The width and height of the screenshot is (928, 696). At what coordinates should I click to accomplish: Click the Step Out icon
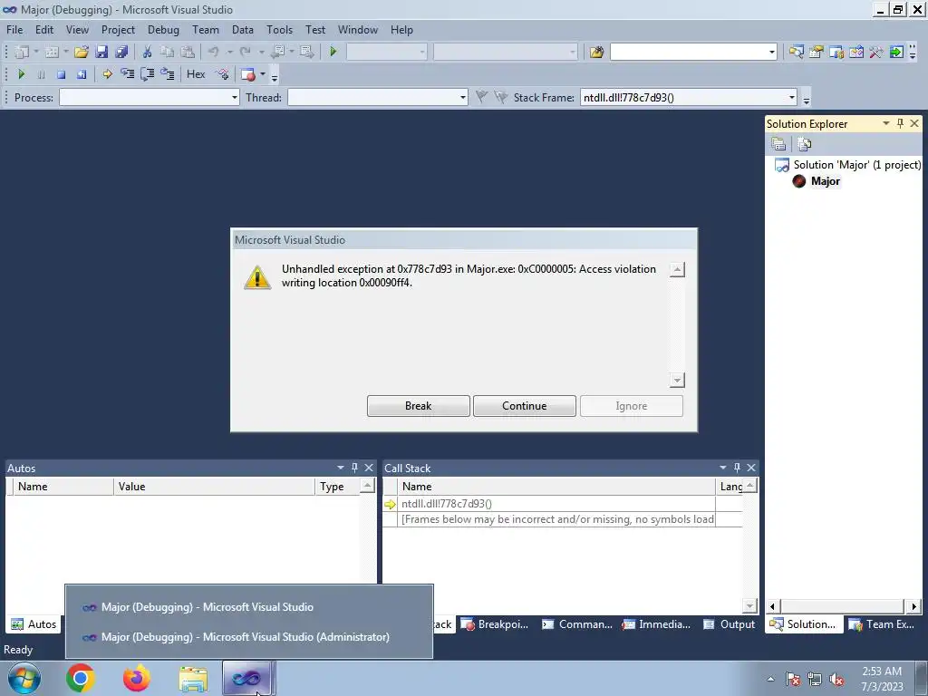pos(168,74)
